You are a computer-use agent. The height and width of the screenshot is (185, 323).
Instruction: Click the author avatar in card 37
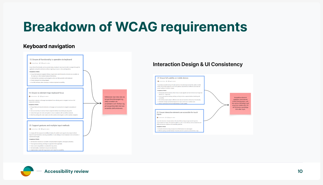158,81
